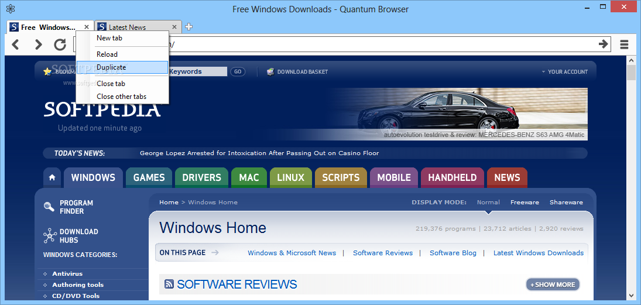Screen dimensions: 641x305
Task: Open the DRIVERS category tab
Action: pos(201,177)
